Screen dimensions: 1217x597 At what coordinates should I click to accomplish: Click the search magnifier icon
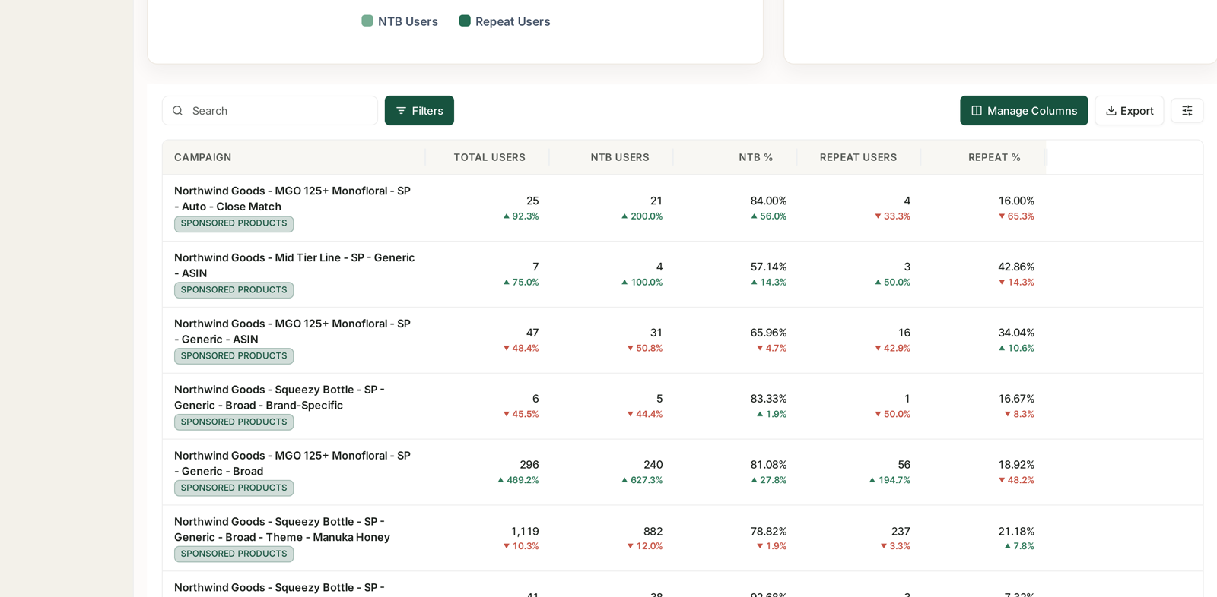tap(178, 111)
